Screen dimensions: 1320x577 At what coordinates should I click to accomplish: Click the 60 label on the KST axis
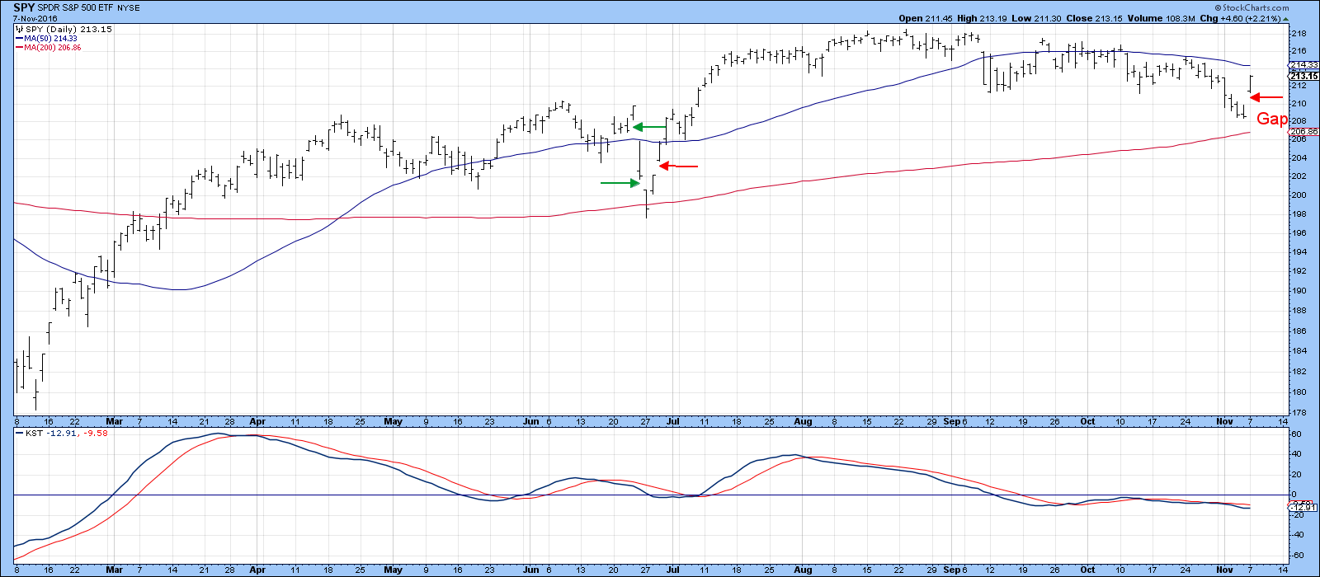(1297, 434)
